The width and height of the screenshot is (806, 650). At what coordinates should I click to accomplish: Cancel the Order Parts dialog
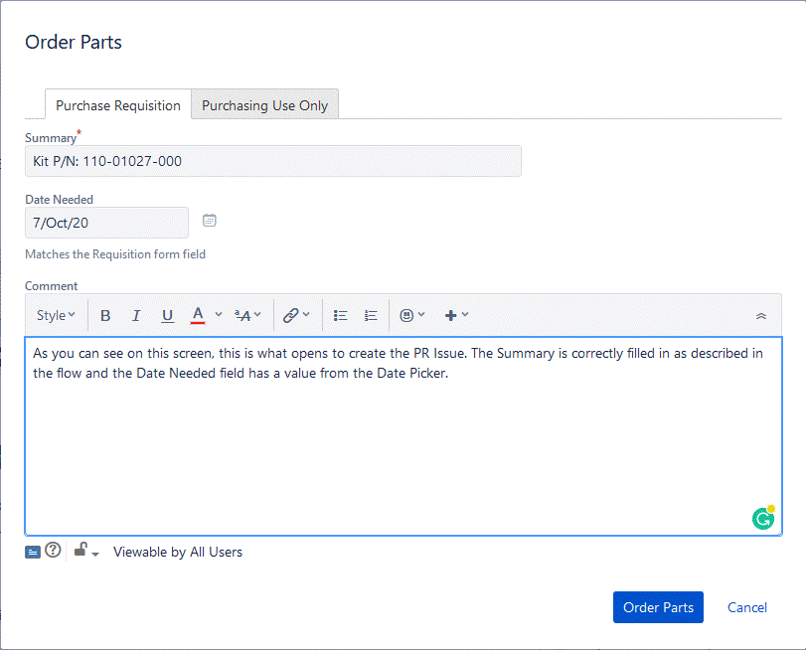pos(747,607)
